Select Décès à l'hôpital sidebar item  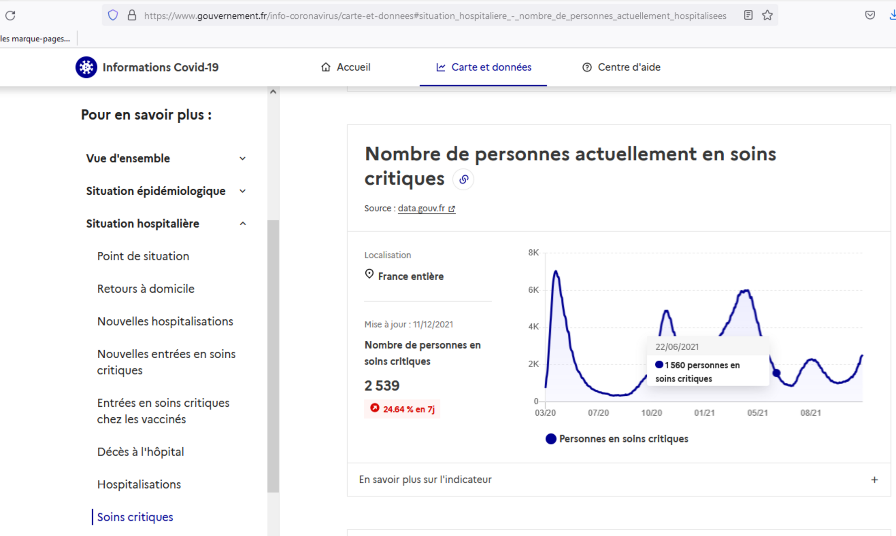point(141,452)
